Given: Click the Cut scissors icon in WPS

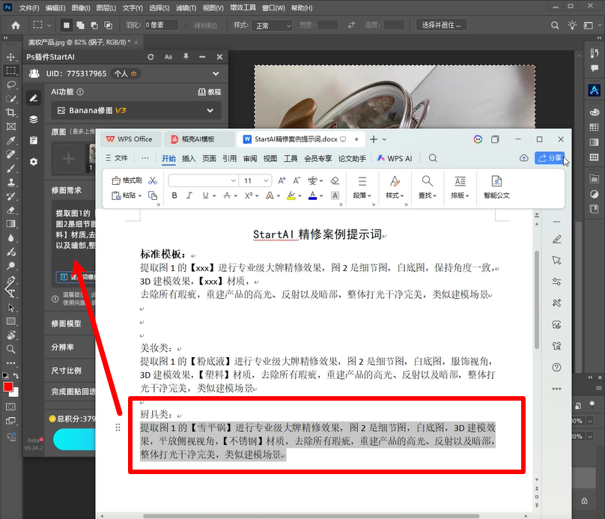Looking at the screenshot, I should 153,180.
